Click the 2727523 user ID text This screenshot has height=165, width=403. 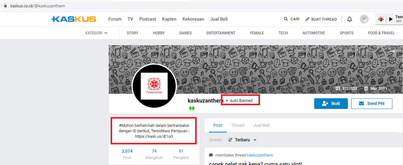(x=350, y=88)
